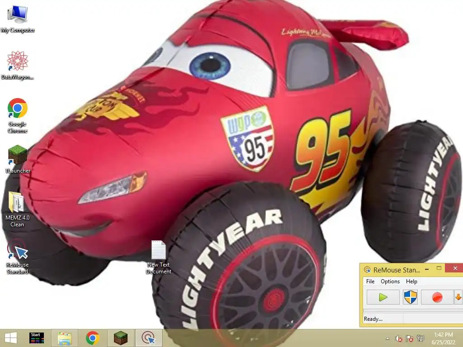Open the clock showing 1:42 PM
Viewport: 463px width, 347px height.
tap(443, 338)
